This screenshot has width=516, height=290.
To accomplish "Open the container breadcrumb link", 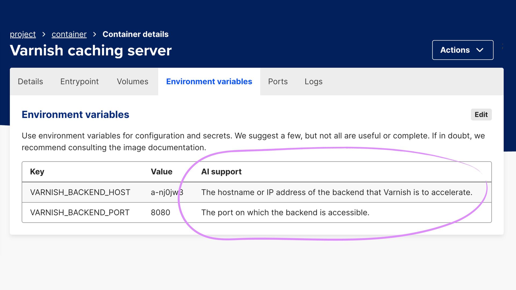I will point(69,34).
